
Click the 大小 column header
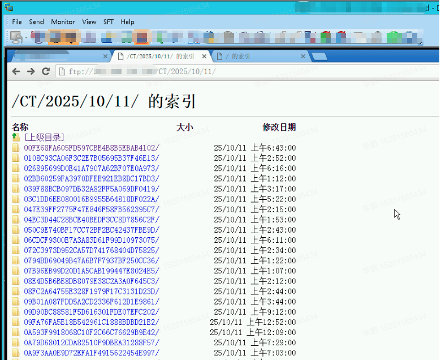(x=185, y=127)
